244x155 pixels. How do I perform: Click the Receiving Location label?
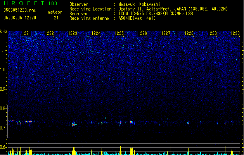(90, 9)
